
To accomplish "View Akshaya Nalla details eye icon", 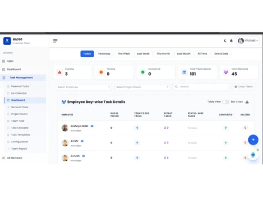I will [92, 126].
